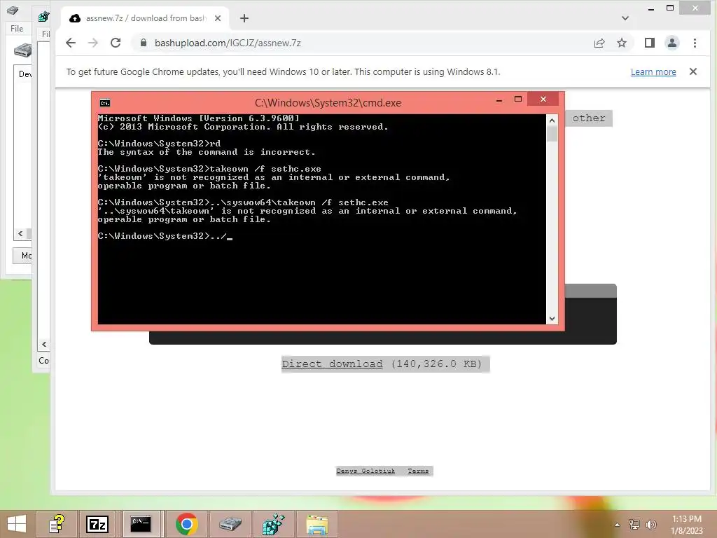Click background window left scroll arrow
The image size is (717, 538).
[20, 234]
